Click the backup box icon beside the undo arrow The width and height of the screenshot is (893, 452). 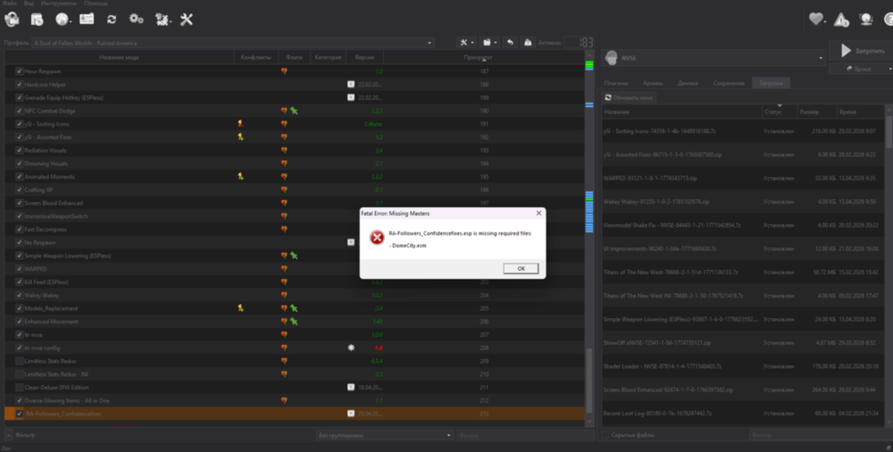[x=528, y=43]
